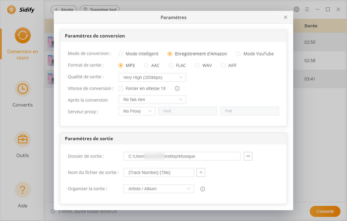Expand the No Proxy server dropdown
The width and height of the screenshot is (347, 221).
137,111
